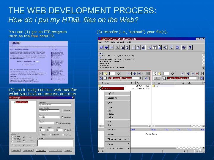This screenshot has height=160, width=214.
Task: Toggle the Retry On checkbox
Action: (65, 130)
